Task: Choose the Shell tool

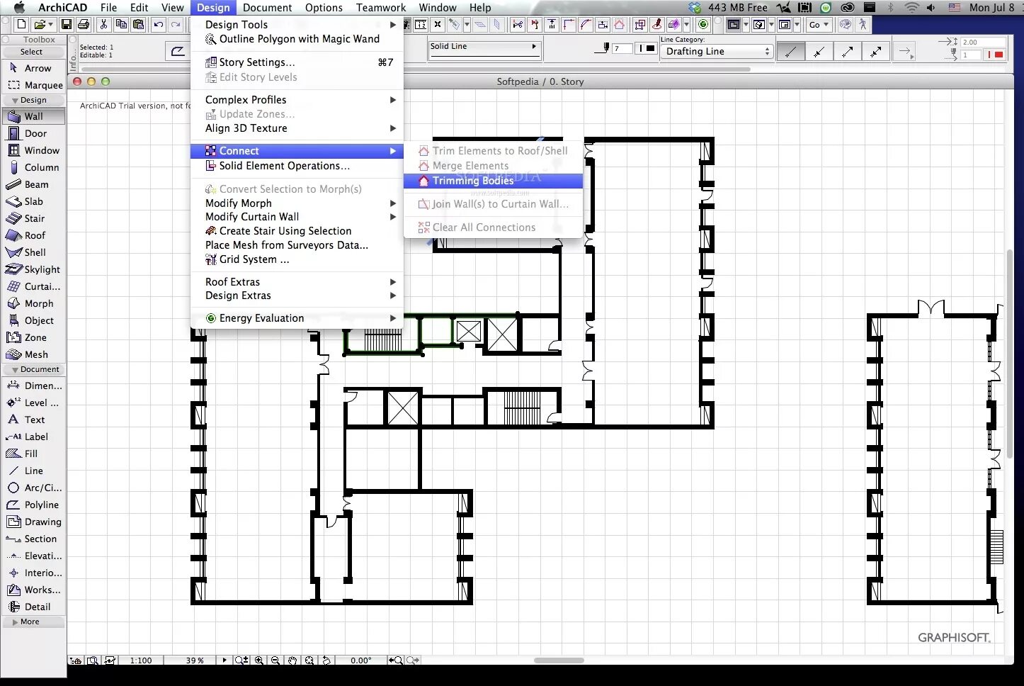Action: coord(33,252)
